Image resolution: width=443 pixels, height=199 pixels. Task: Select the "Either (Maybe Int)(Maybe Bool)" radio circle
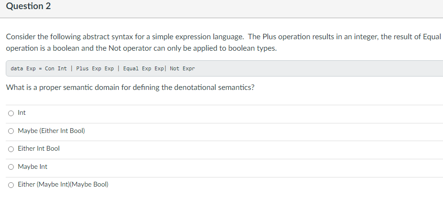click(11, 185)
